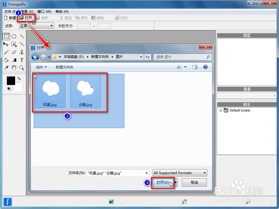The image size is (279, 209).
Task: Activate the Eraser tool
Action: pyautogui.click(x=14, y=52)
